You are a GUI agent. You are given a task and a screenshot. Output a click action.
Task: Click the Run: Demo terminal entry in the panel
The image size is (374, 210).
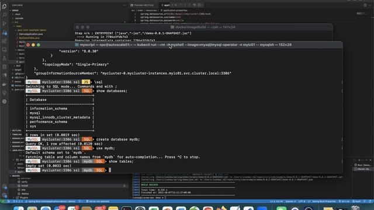[x=362, y=165]
